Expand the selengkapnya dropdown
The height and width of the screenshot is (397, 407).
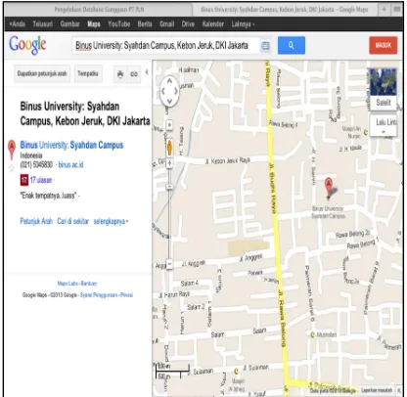coord(111,221)
